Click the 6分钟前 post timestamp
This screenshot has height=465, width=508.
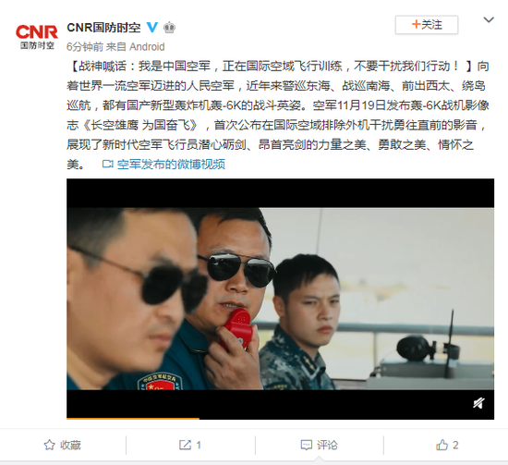pyautogui.click(x=85, y=47)
